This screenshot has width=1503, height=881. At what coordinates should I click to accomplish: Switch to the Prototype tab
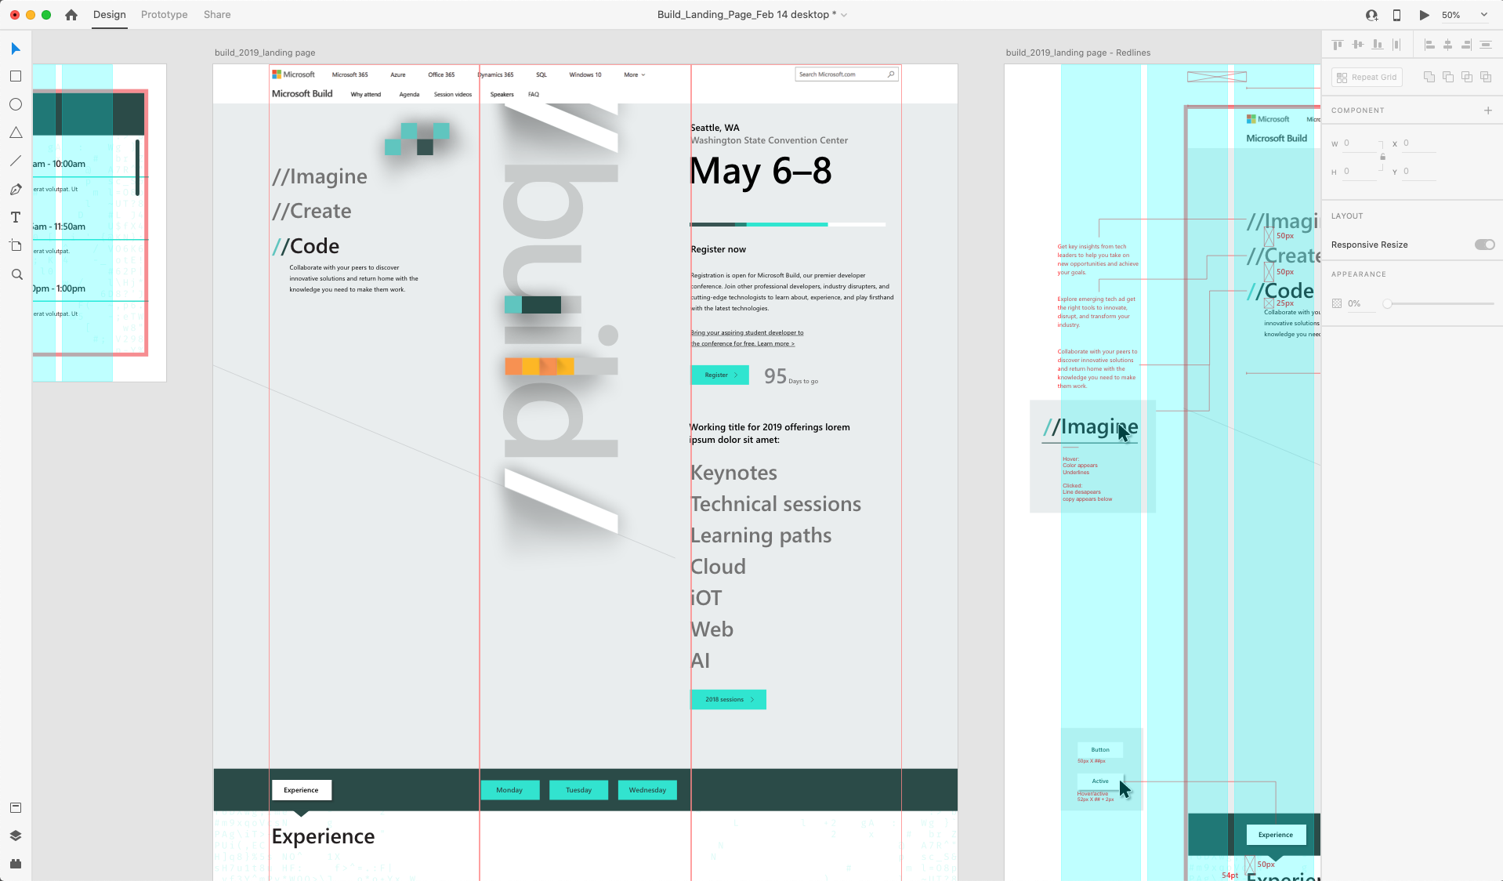click(164, 14)
